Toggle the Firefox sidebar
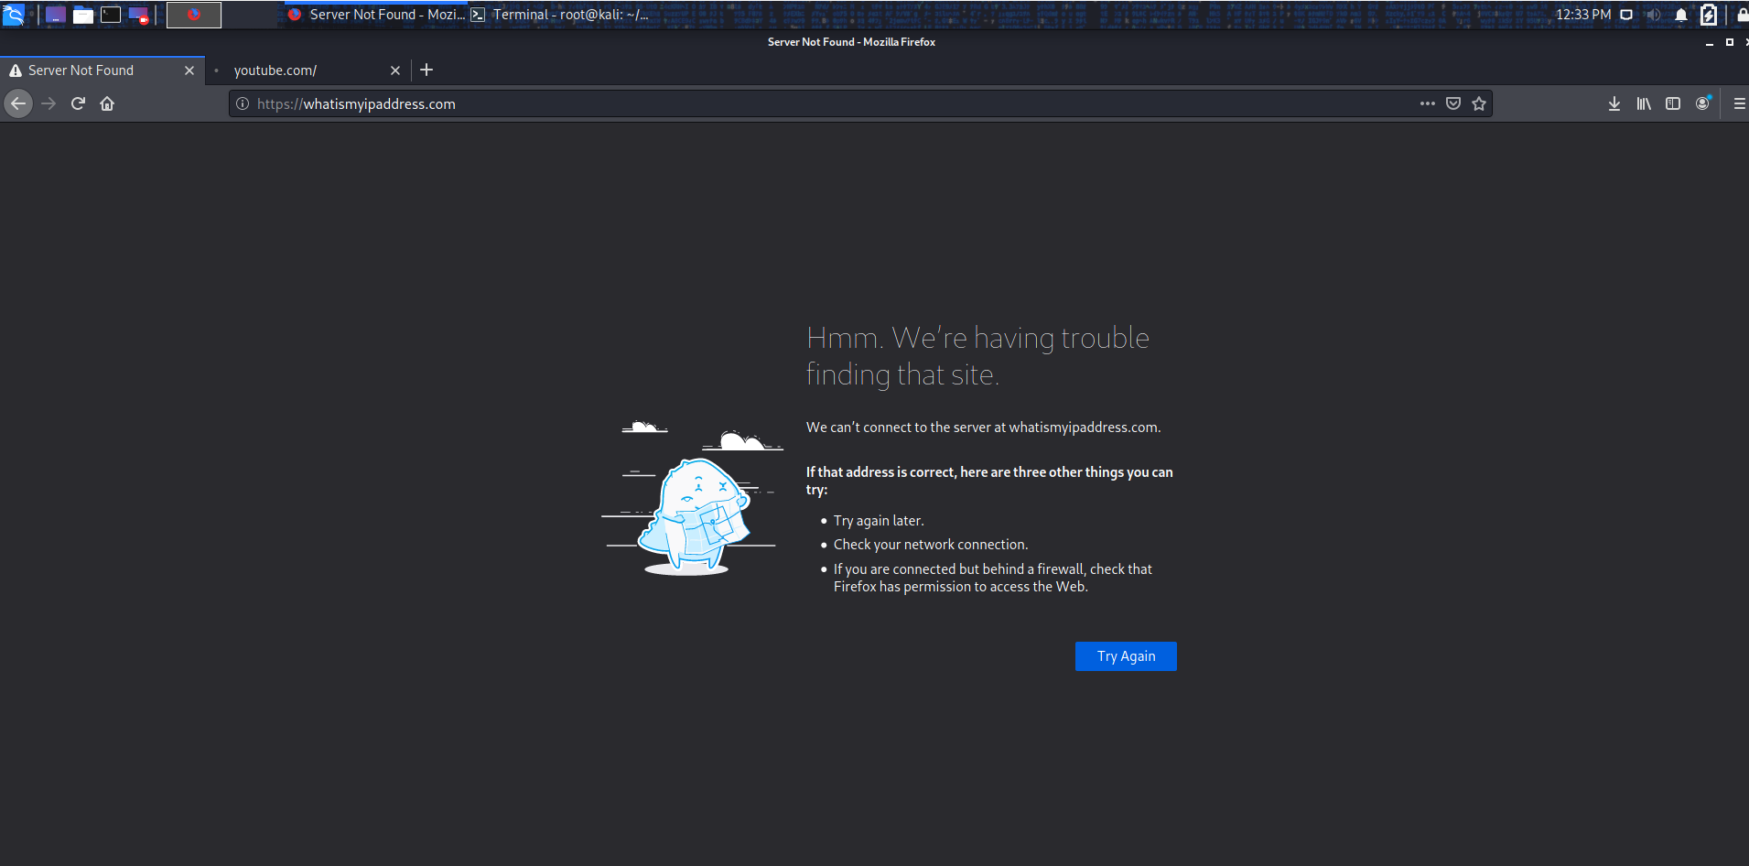The image size is (1749, 866). 1673,103
